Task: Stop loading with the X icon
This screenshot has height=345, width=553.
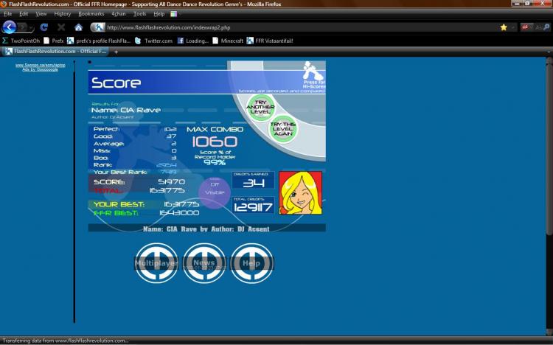Action: click(x=61, y=27)
